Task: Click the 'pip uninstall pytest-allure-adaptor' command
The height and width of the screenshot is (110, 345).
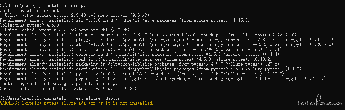Action: pos(60,98)
